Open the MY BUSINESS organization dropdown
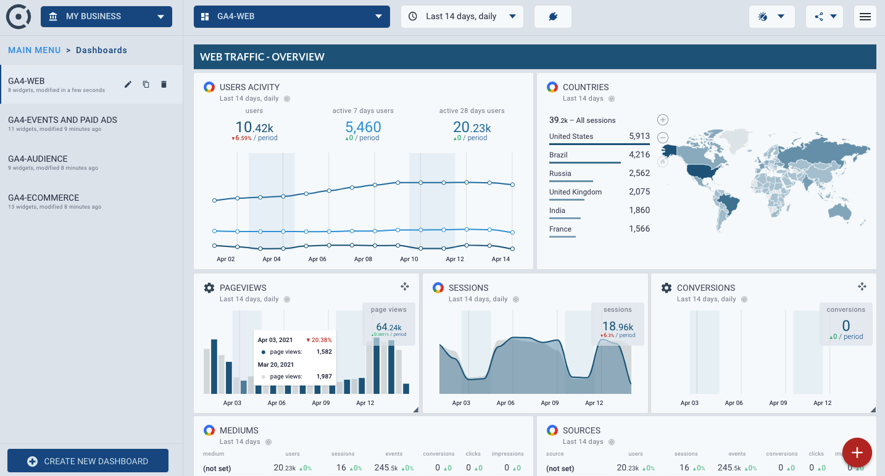The height and width of the screenshot is (476, 885). 106,17
